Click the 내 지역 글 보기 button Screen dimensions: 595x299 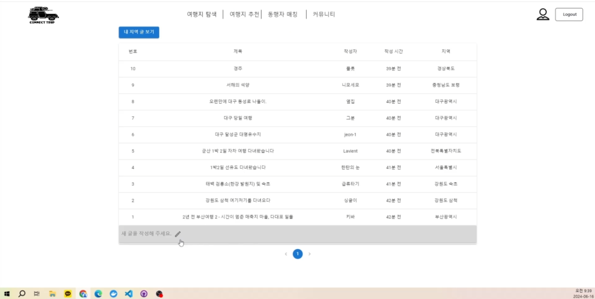[x=139, y=32]
